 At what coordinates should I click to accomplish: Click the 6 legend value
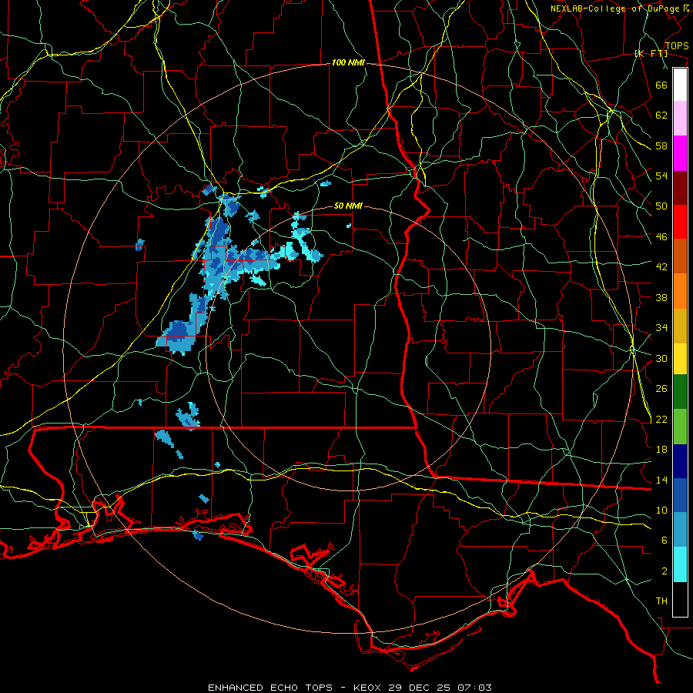[665, 541]
